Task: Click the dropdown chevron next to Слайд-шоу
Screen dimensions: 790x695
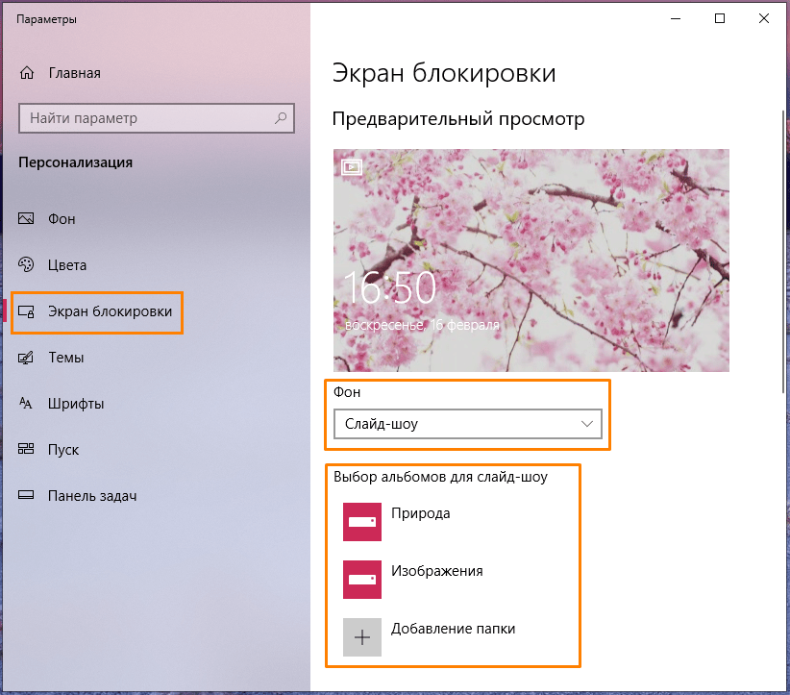Action: [x=587, y=424]
